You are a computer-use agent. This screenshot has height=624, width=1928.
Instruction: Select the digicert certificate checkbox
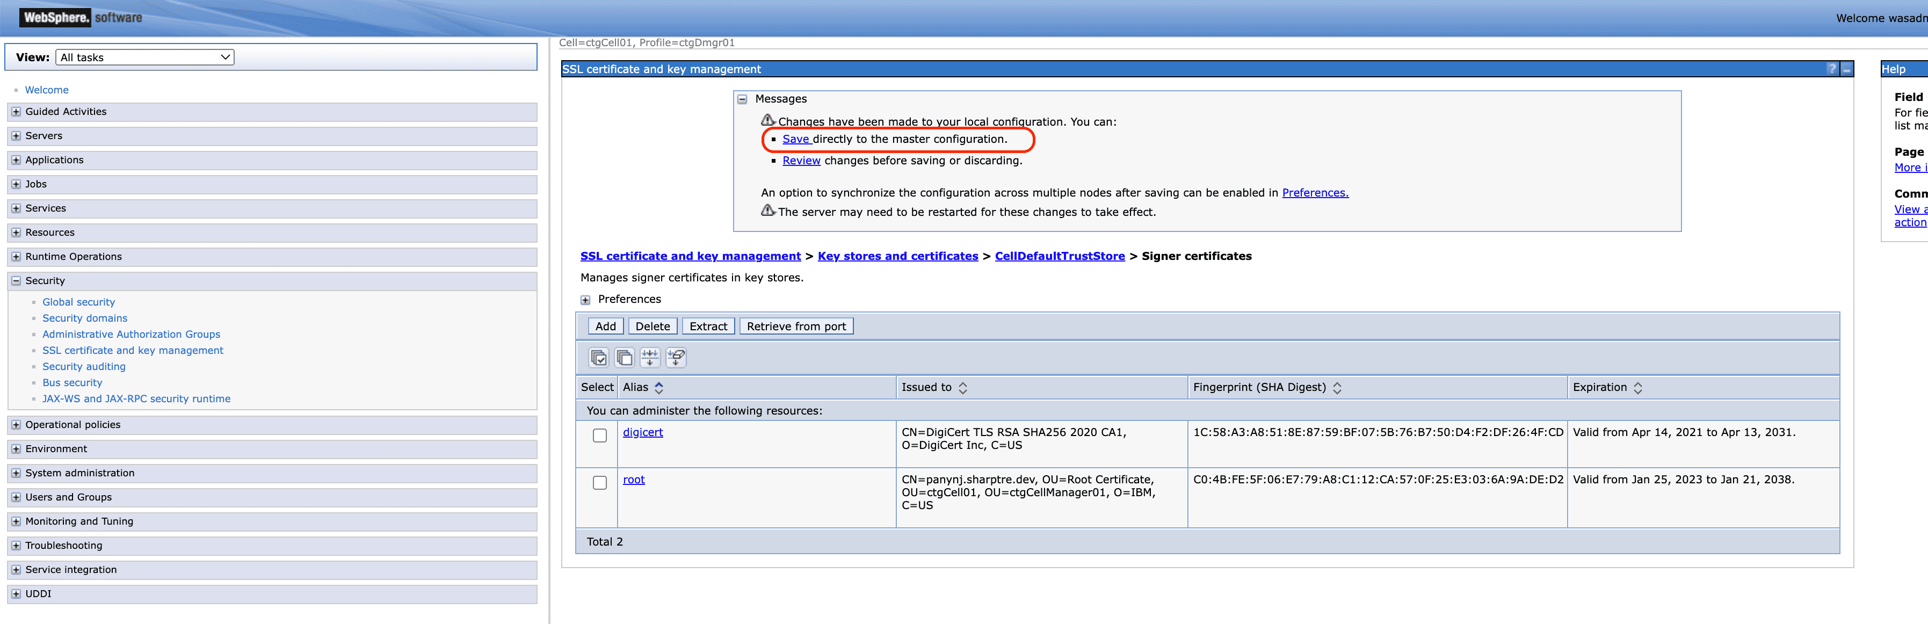[x=599, y=436]
